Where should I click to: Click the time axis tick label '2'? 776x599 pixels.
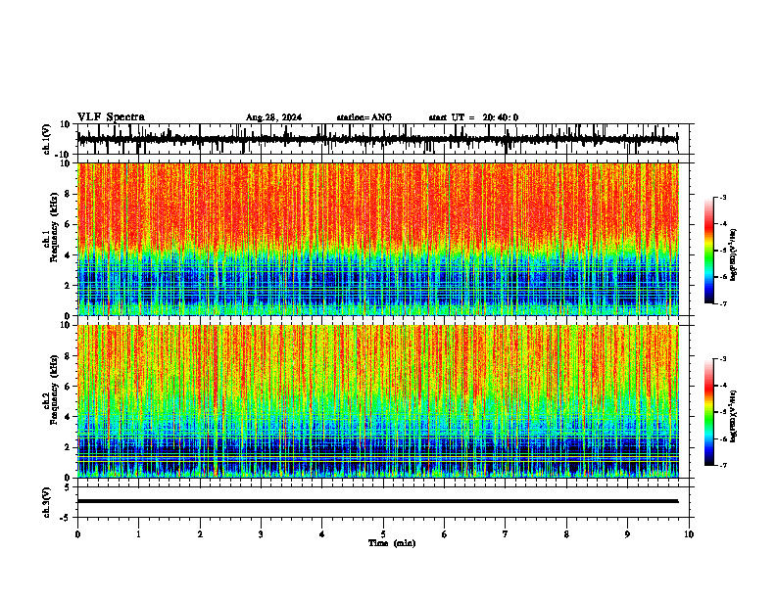[x=200, y=534]
